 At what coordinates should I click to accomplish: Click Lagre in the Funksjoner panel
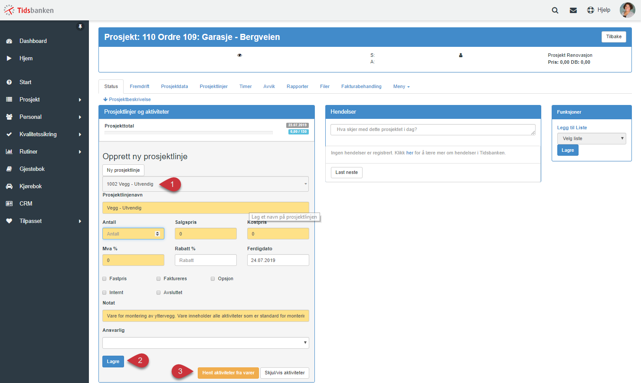(568, 150)
